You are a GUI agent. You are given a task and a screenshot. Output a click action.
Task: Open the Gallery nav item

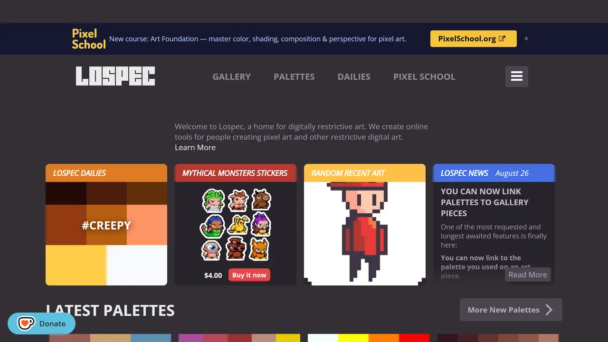click(x=231, y=76)
